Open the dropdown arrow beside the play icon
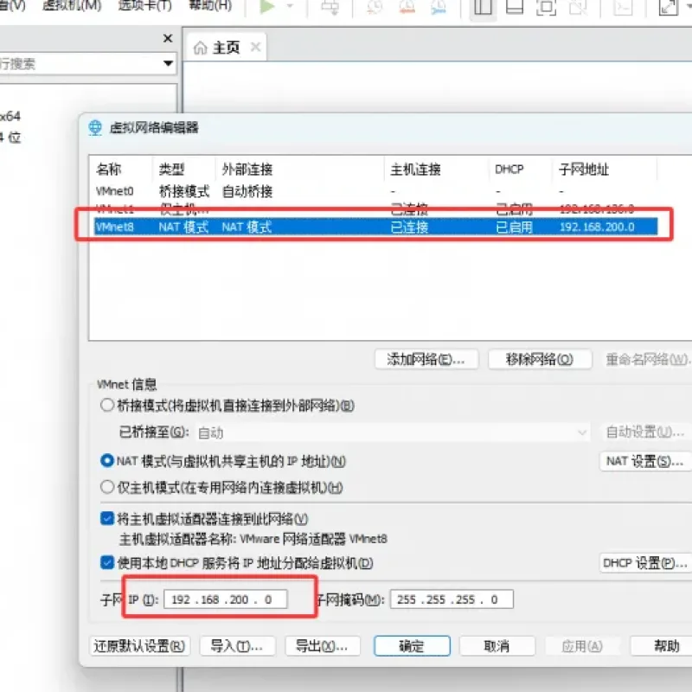This screenshot has width=692, height=692. 290,6
